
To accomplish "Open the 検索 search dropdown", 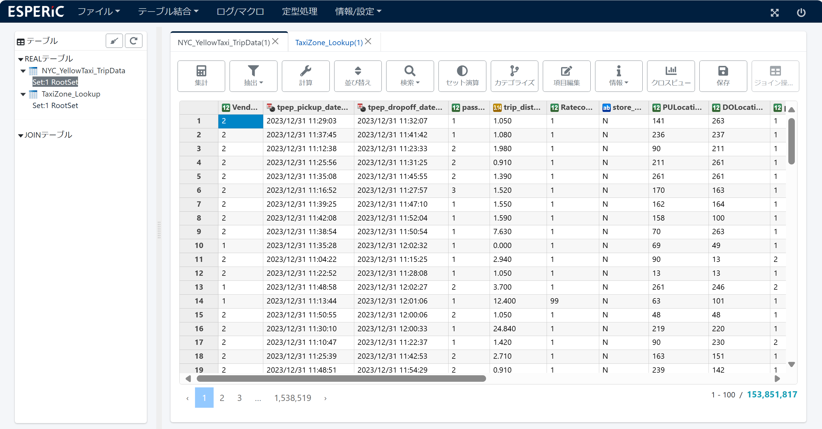I will (410, 76).
